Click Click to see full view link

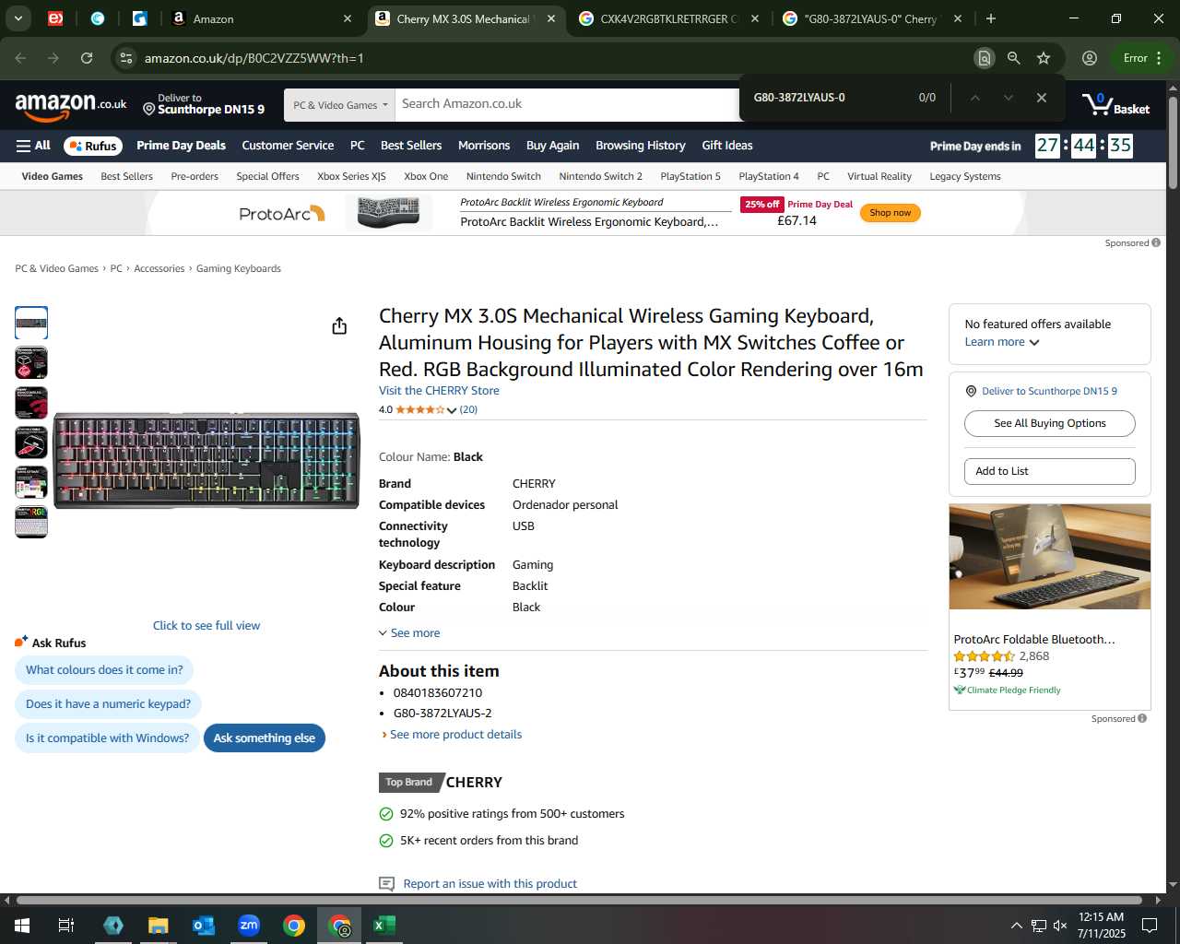tap(206, 626)
